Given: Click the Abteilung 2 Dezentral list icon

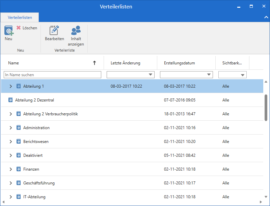Looking at the screenshot, I should pyautogui.click(x=10, y=100).
